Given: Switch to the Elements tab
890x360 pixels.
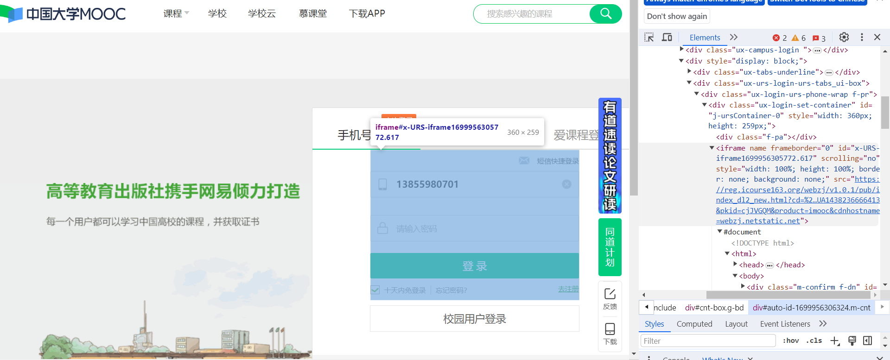Looking at the screenshot, I should [x=705, y=38].
